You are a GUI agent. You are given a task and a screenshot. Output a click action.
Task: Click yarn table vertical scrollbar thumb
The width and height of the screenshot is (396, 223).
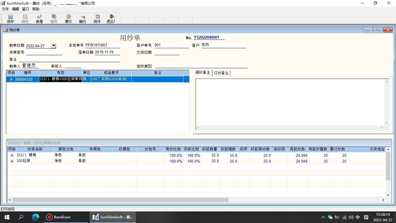[388, 166]
